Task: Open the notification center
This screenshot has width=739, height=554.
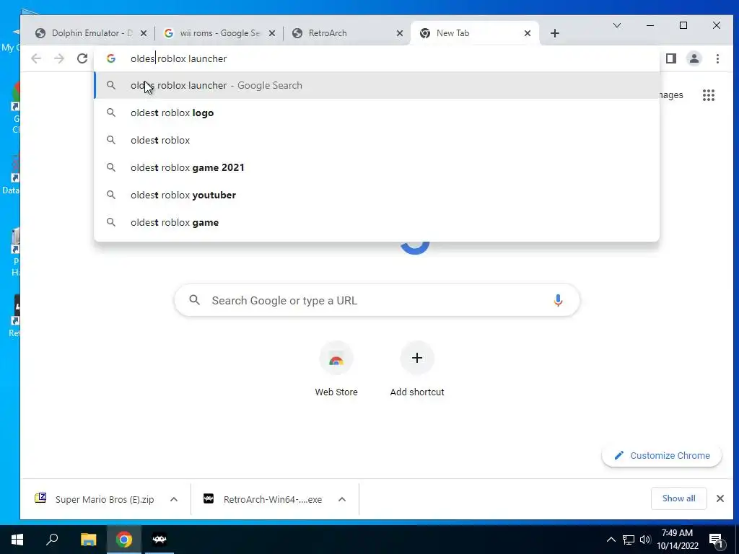Action: [x=716, y=540]
